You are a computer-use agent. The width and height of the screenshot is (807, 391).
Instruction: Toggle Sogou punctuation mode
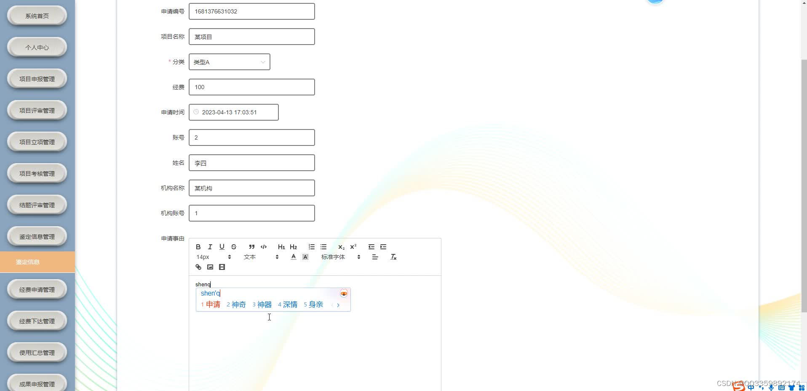(x=761, y=388)
